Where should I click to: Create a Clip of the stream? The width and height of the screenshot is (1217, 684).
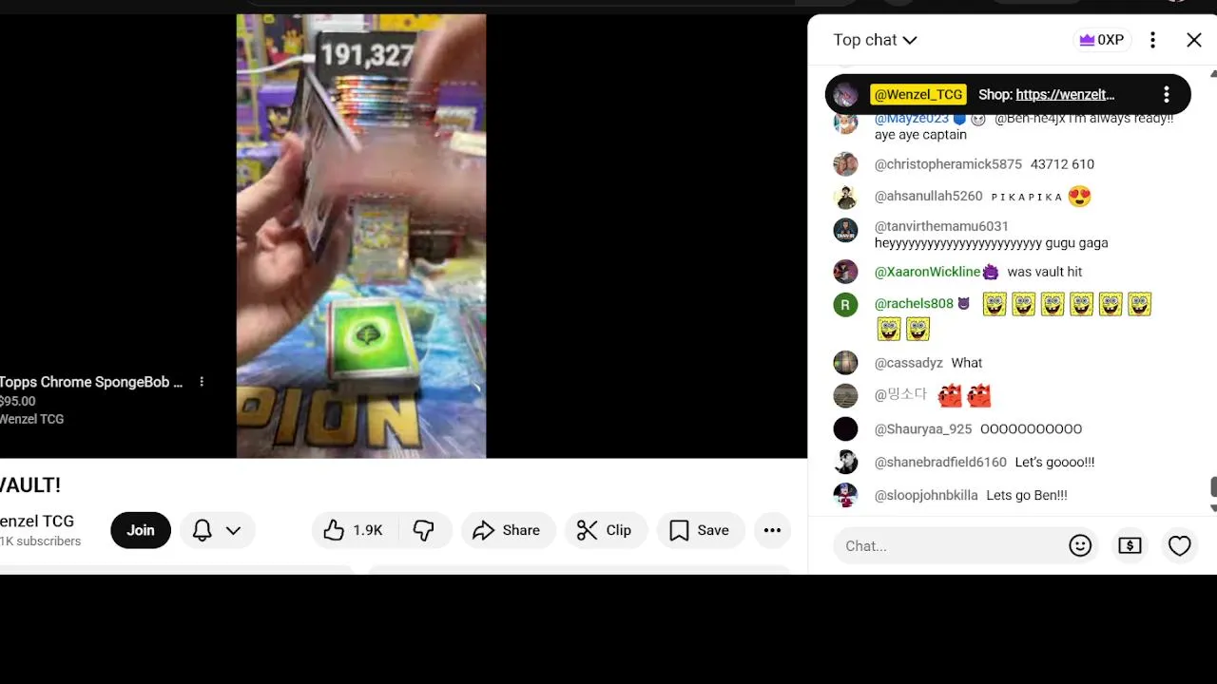pyautogui.click(x=606, y=530)
